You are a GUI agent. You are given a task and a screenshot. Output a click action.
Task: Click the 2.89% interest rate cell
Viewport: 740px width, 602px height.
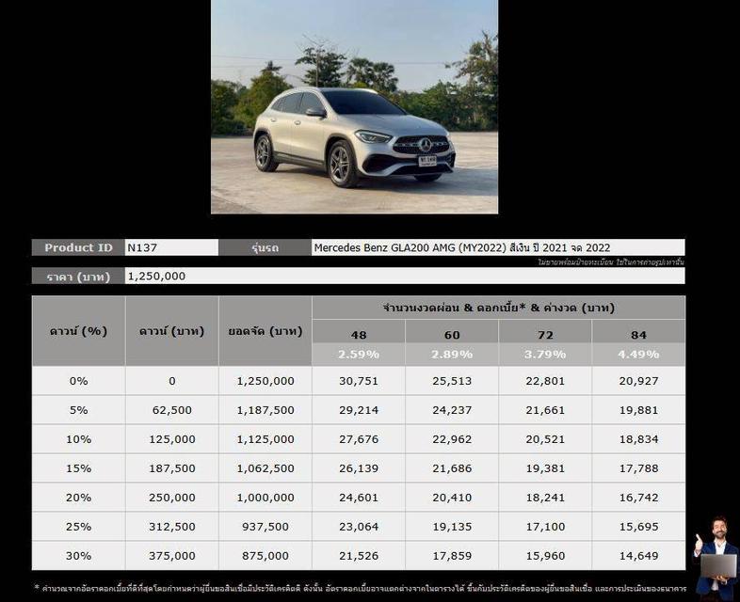(452, 354)
